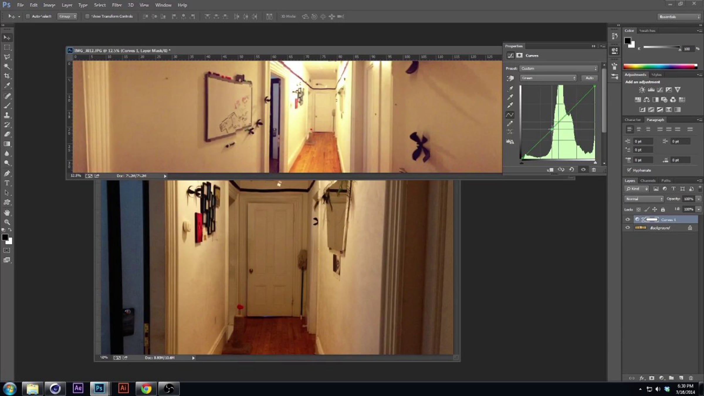
Task: Reset the Curves adjustment to defaults
Action: (571, 170)
